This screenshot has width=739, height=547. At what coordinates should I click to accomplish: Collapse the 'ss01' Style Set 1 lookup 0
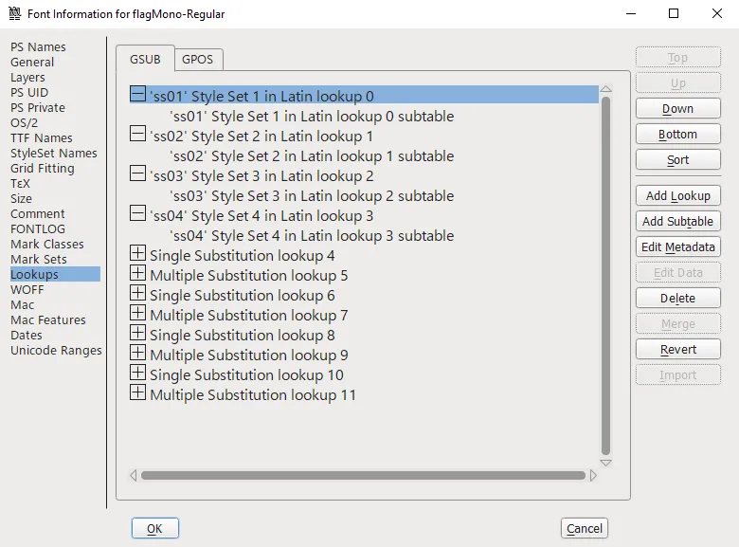[137, 94]
